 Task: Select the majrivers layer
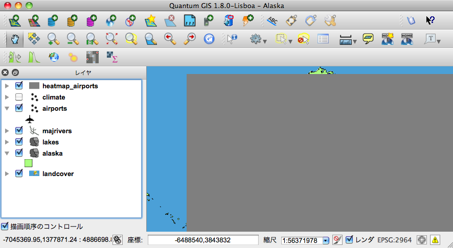click(x=57, y=131)
